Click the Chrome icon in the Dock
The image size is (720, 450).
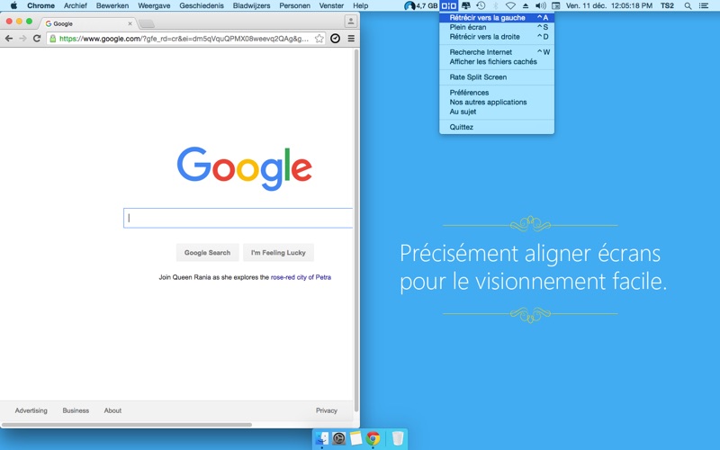[x=373, y=438]
